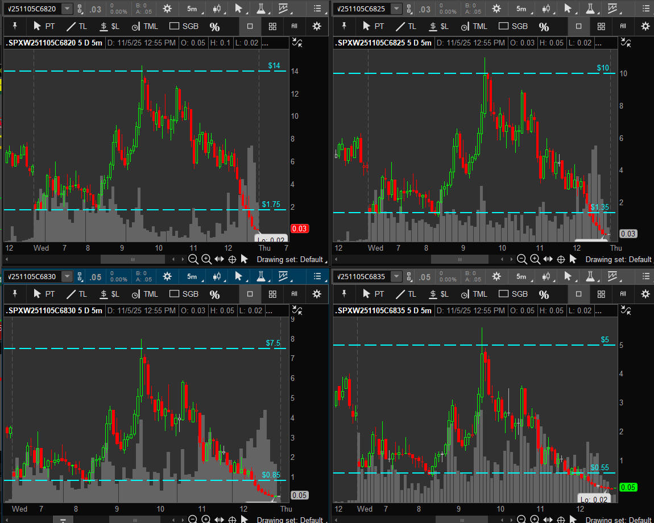The width and height of the screenshot is (654, 523).
Task: Zoom out on the C6820 chart
Action: pyautogui.click(x=193, y=259)
